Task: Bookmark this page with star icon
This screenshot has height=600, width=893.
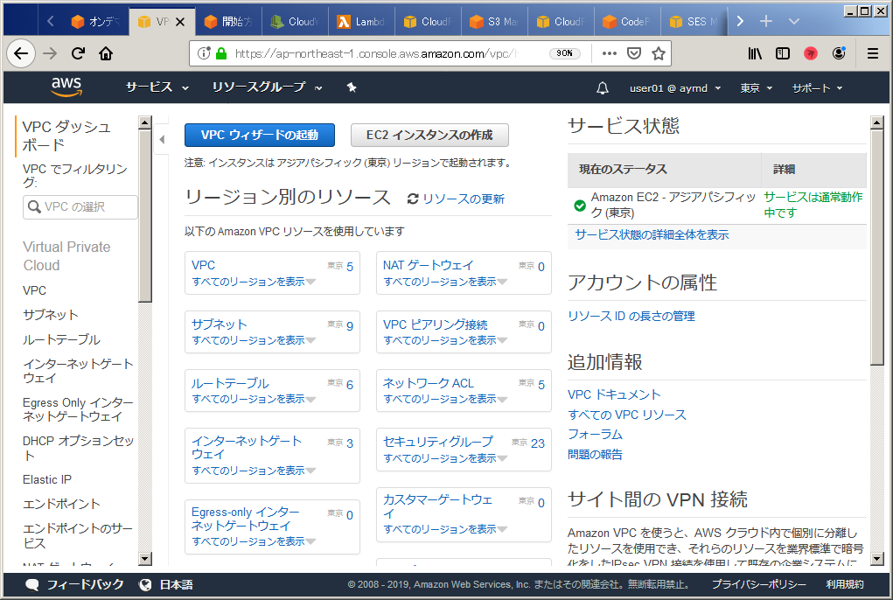Action: click(x=659, y=53)
